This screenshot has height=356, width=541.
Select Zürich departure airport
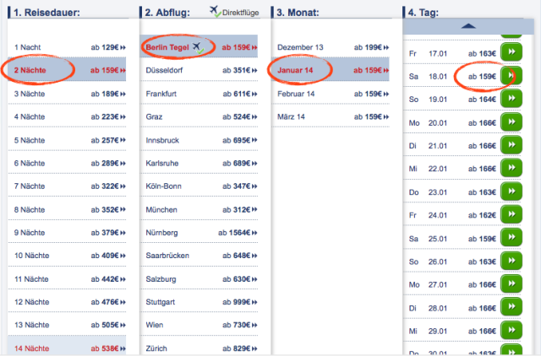tap(199, 347)
